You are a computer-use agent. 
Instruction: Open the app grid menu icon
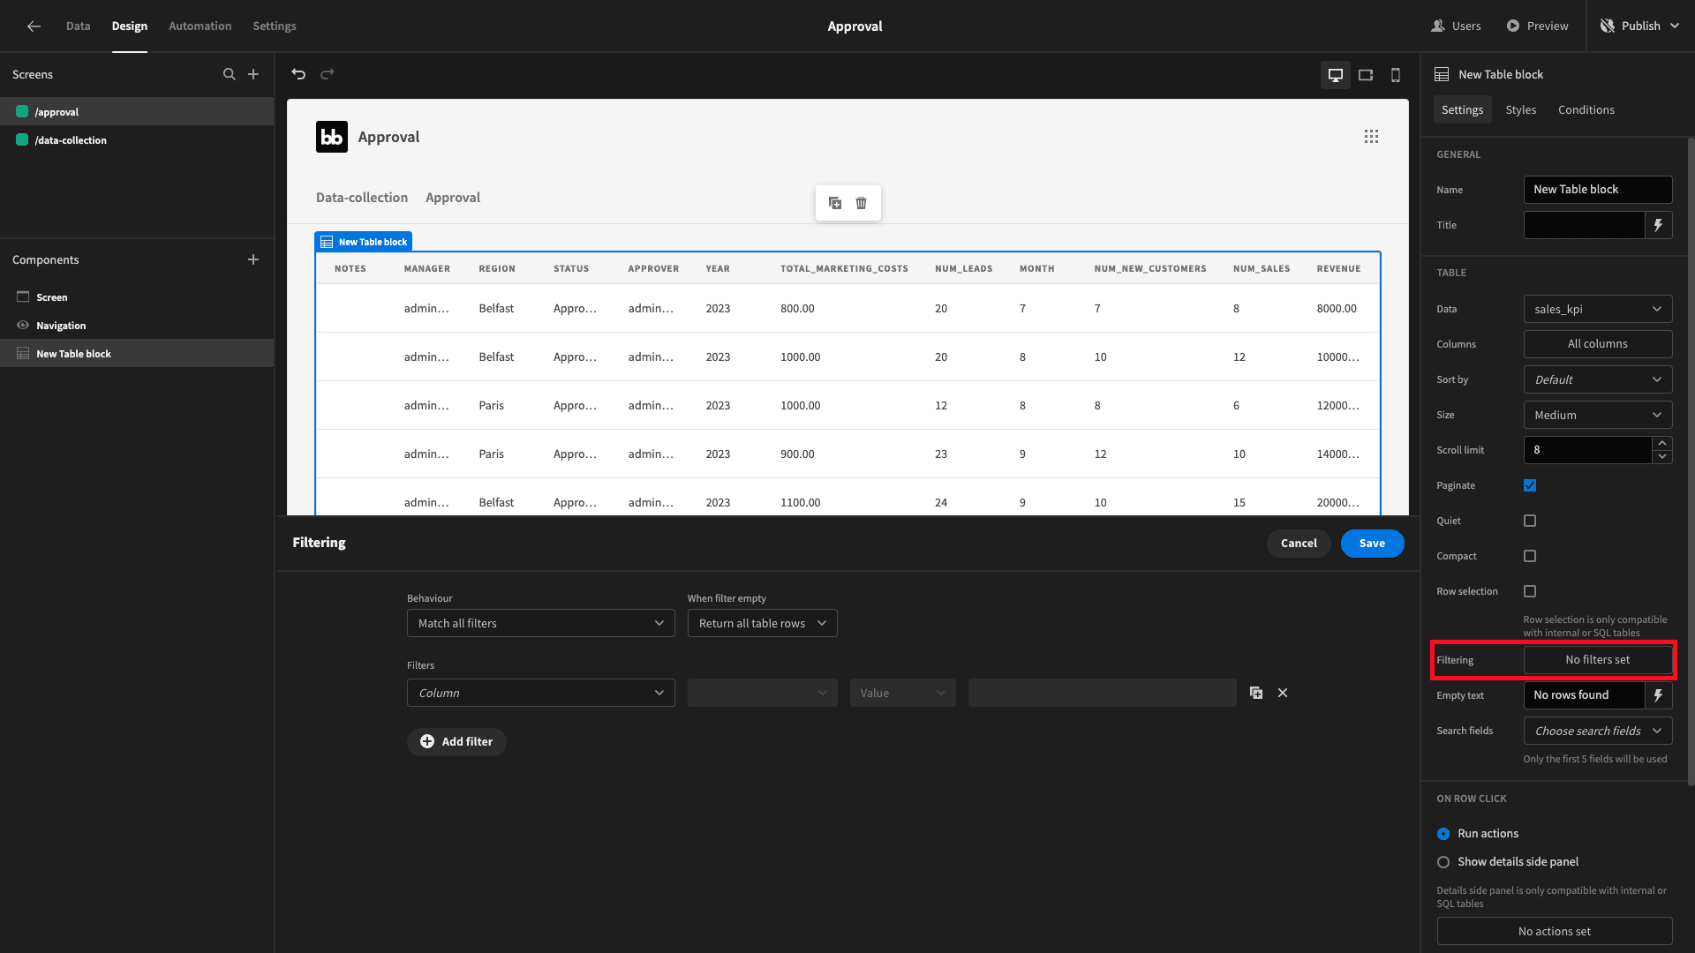pyautogui.click(x=1371, y=137)
